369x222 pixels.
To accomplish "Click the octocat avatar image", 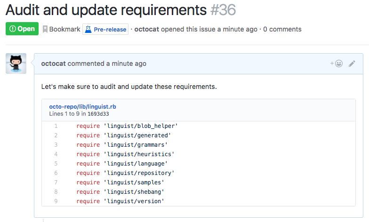I will 16,63.
